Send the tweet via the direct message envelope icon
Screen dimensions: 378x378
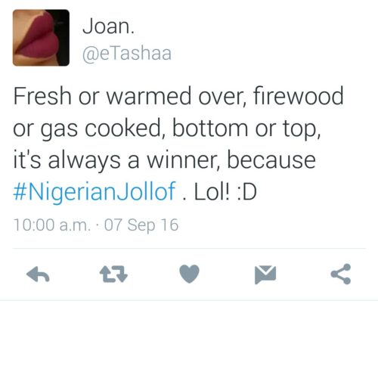click(x=265, y=274)
